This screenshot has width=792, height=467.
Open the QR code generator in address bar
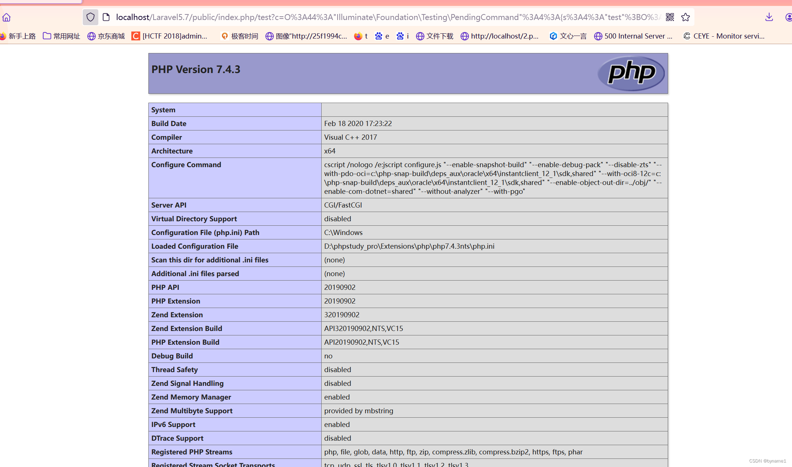point(670,17)
